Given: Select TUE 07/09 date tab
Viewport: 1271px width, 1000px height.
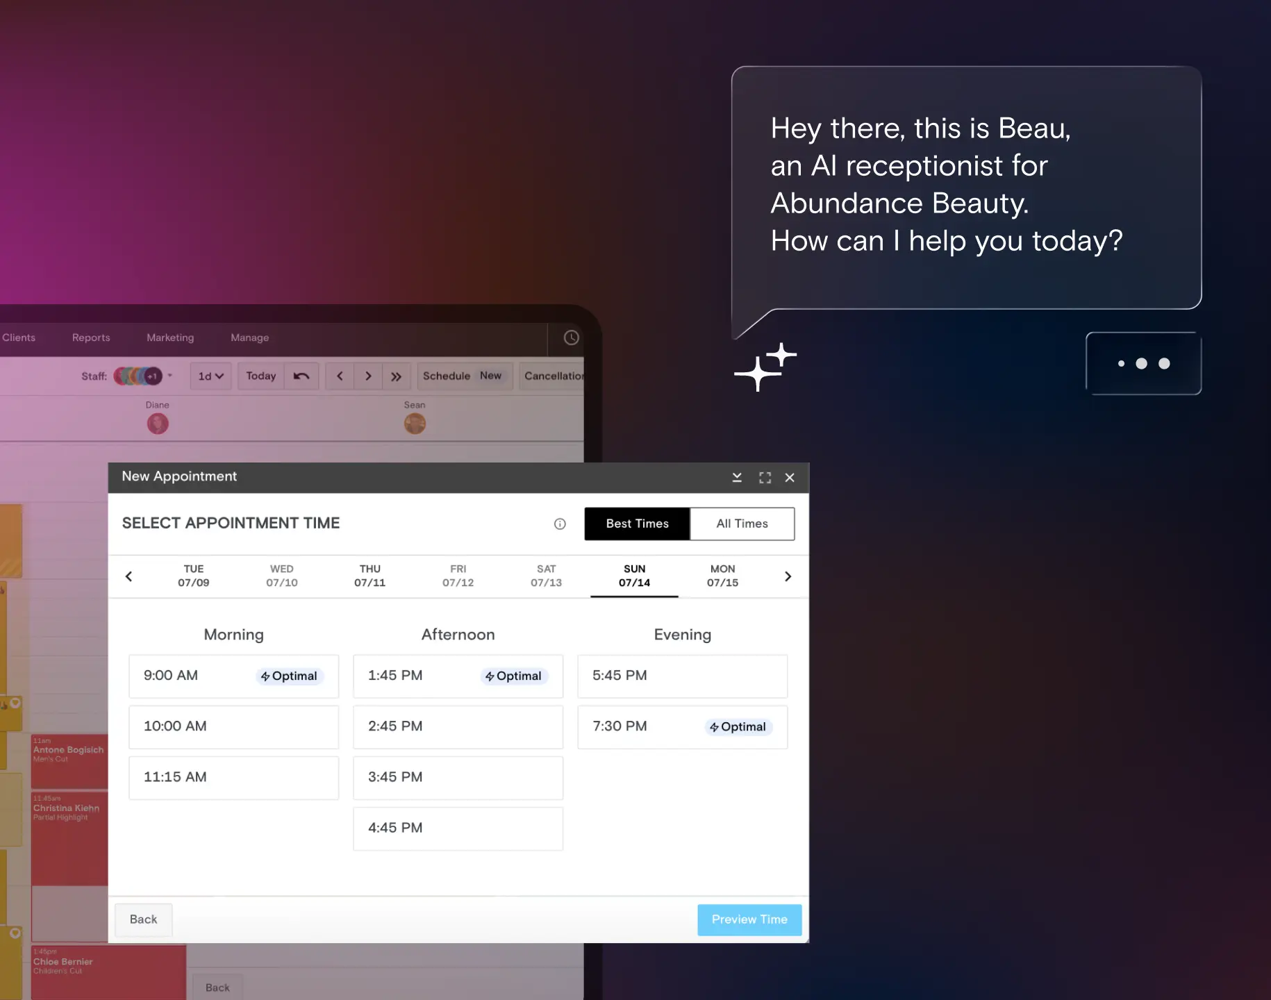Looking at the screenshot, I should tap(194, 576).
